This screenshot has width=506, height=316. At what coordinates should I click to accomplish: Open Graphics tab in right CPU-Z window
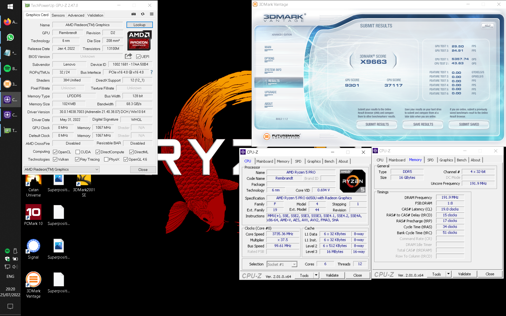(446, 160)
